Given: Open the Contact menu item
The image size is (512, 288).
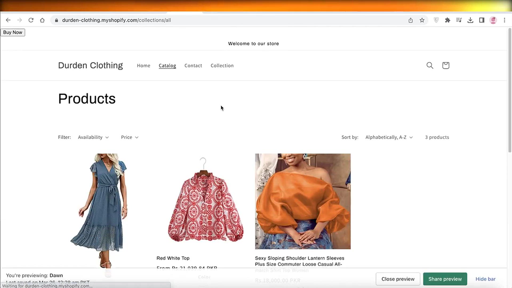Looking at the screenshot, I should point(193,66).
